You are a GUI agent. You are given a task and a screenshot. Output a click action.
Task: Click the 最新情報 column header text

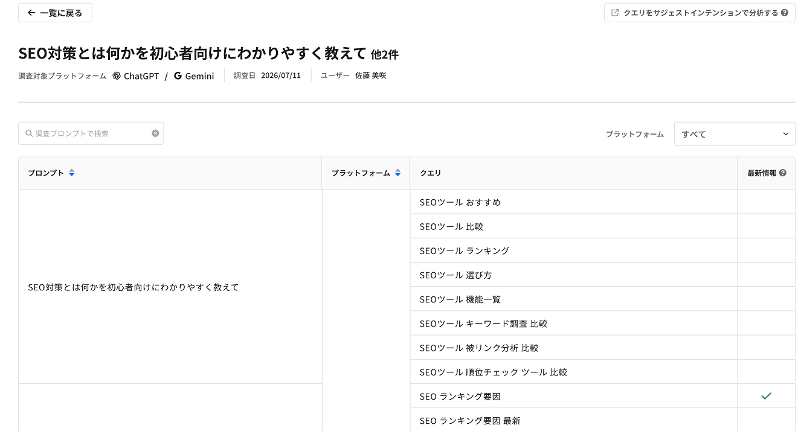click(x=762, y=173)
